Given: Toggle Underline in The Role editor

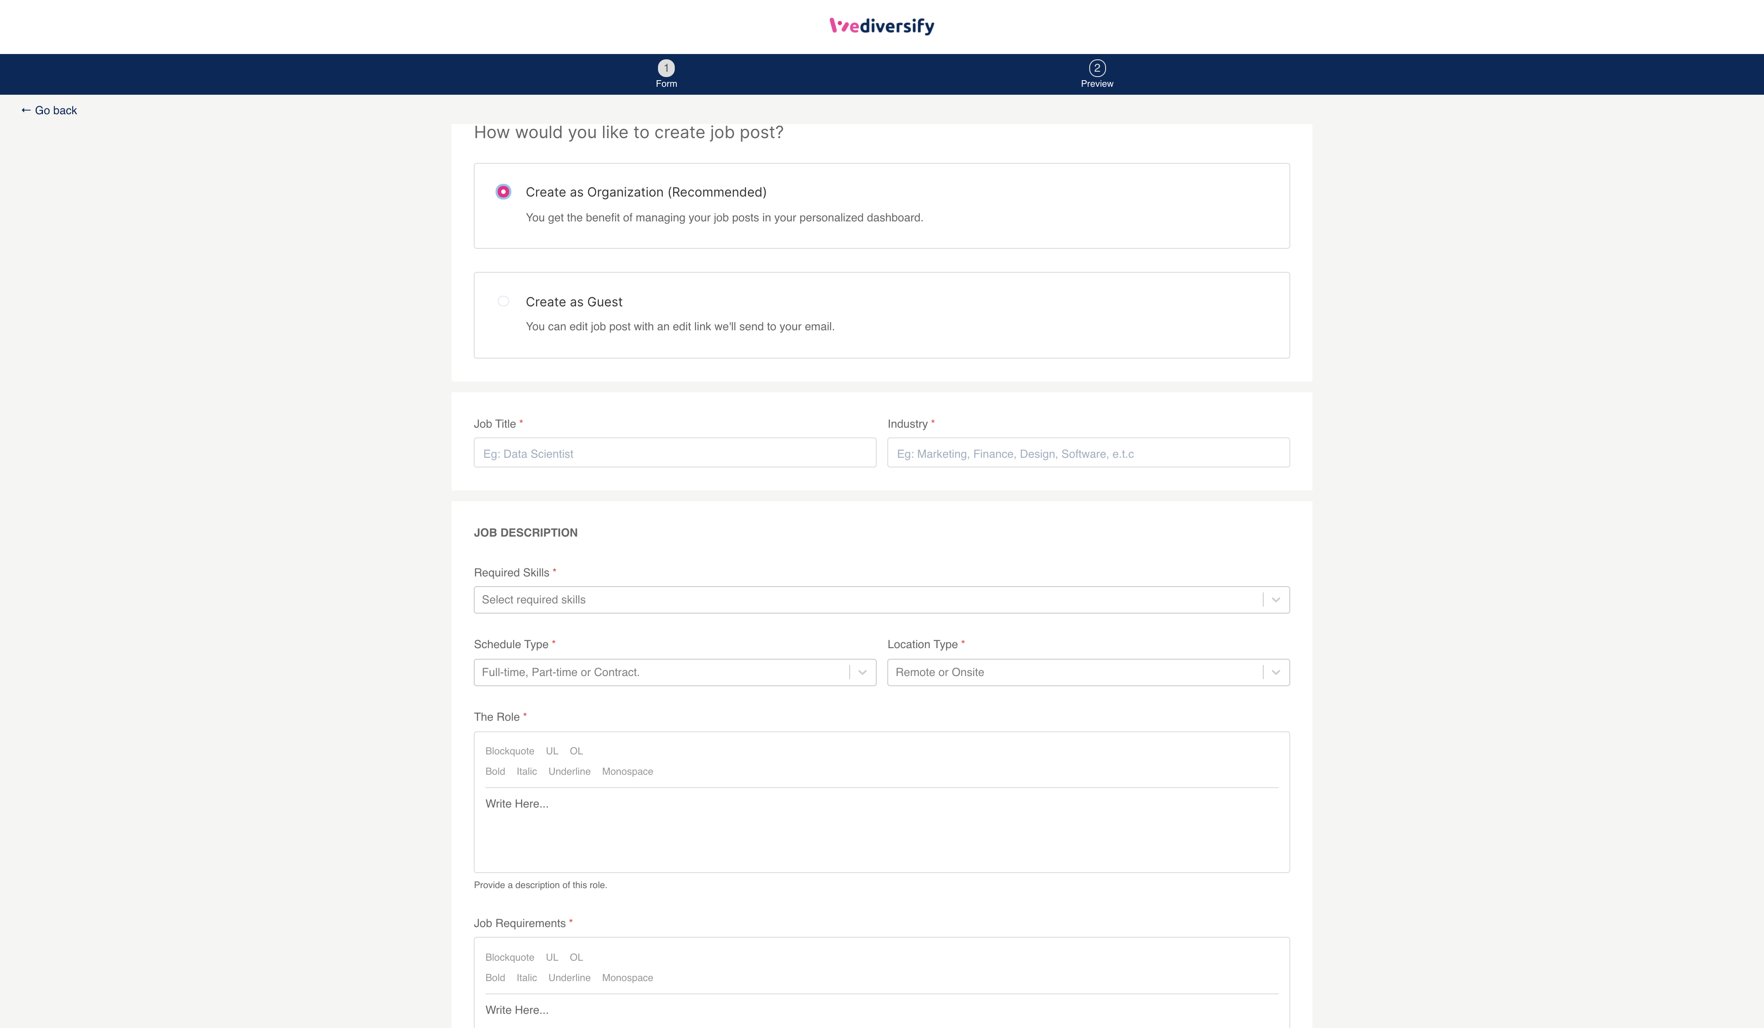Looking at the screenshot, I should pyautogui.click(x=569, y=771).
